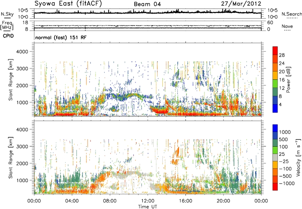Click the solid line sample under N.Sky

(7, 18)
